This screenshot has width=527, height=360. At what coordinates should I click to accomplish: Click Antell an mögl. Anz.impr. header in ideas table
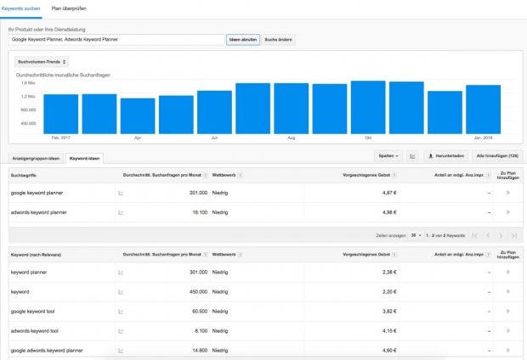[x=459, y=255]
